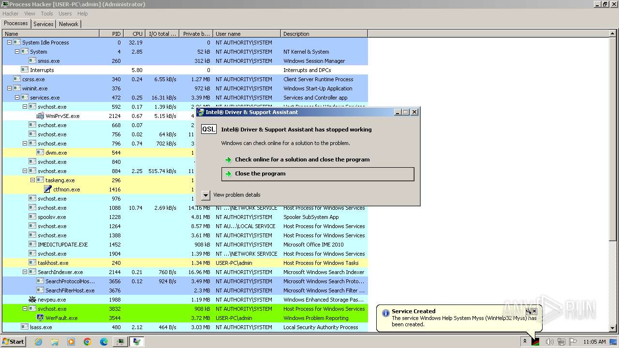Click the Intel Assistant dialog title icon
619x348 pixels.
pyautogui.click(x=201, y=112)
